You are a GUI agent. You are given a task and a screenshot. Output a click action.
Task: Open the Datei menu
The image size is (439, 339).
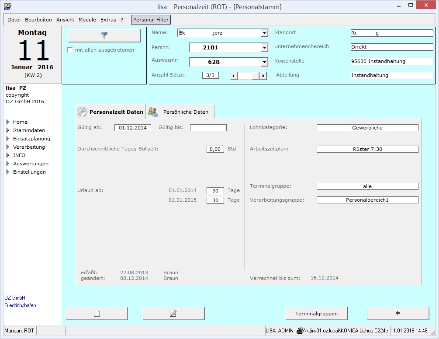14,20
